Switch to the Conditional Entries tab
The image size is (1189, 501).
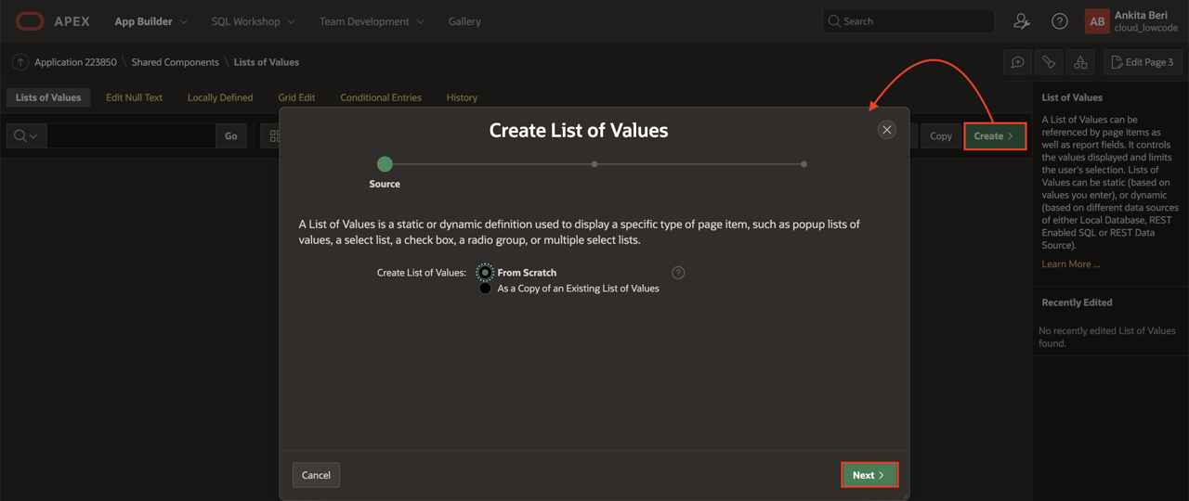(380, 97)
